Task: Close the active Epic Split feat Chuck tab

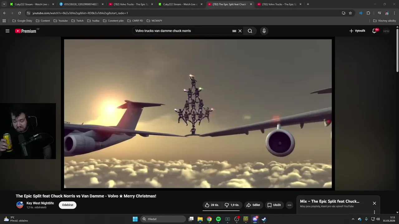Action: pyautogui.click(x=251, y=4)
